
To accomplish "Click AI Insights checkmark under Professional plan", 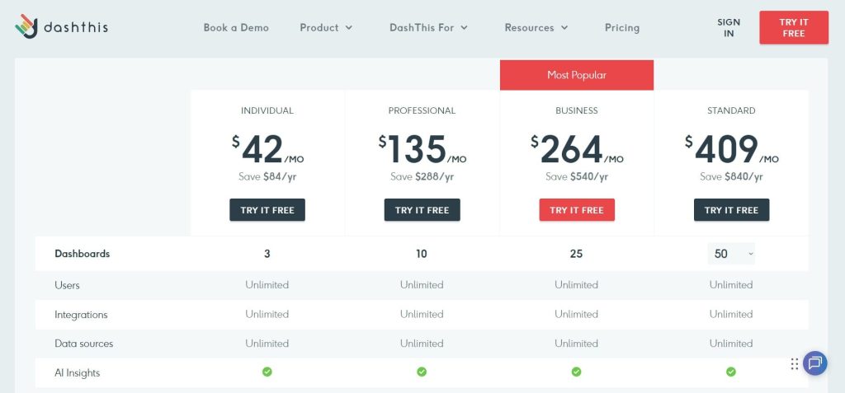I will point(422,372).
